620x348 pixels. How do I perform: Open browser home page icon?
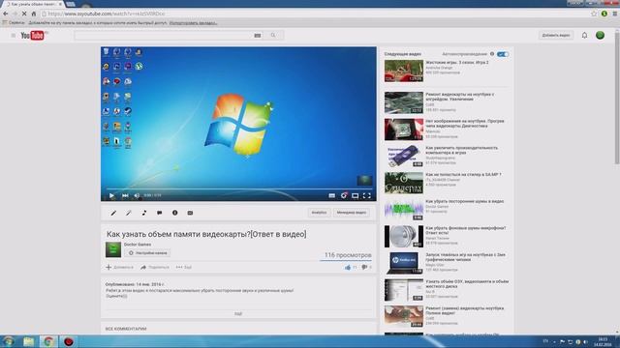(34, 14)
